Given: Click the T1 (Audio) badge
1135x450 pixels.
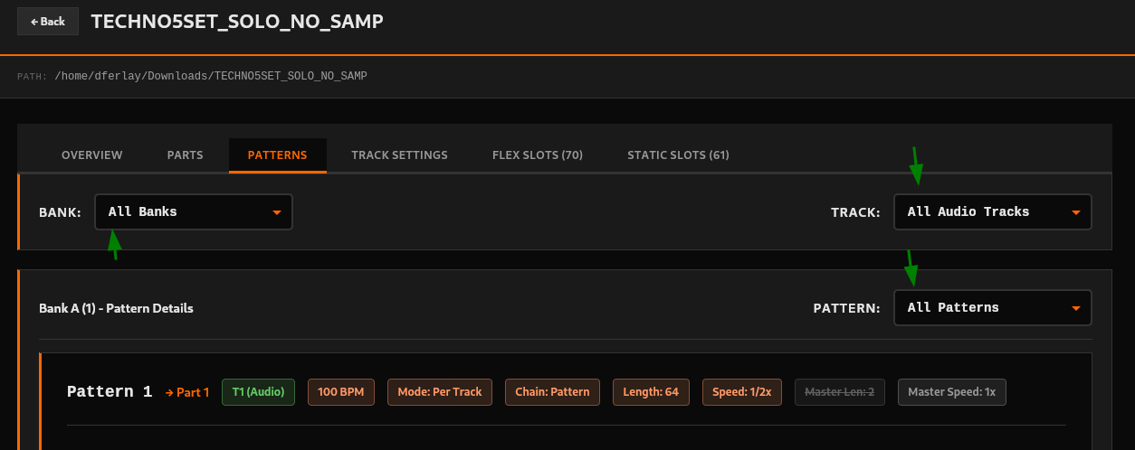Looking at the screenshot, I should (258, 392).
